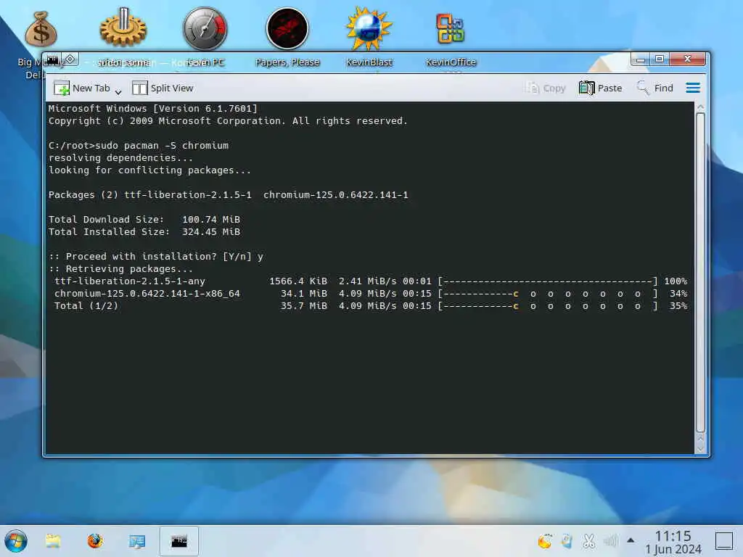This screenshot has width=743, height=557.
Task: Click 'resolving dependencies...' line
Action: (x=121, y=157)
